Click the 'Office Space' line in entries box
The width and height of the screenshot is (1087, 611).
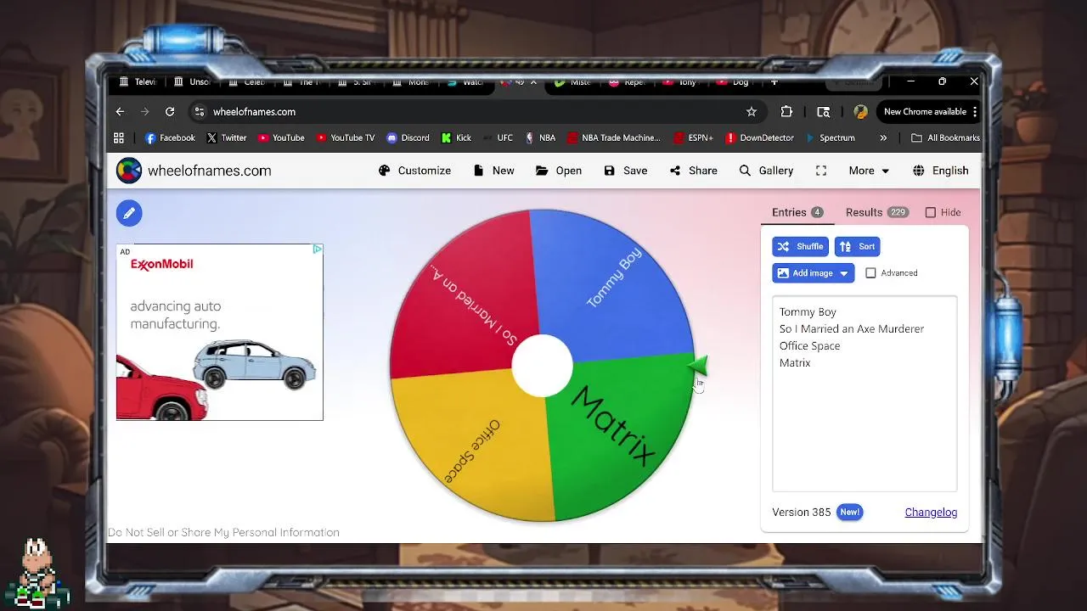click(x=810, y=346)
